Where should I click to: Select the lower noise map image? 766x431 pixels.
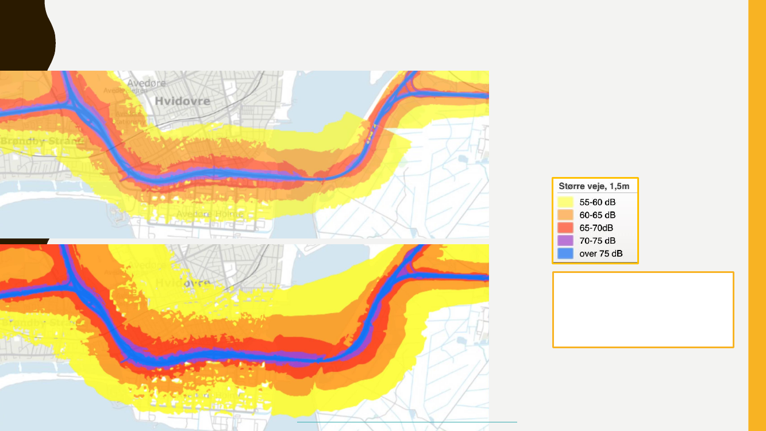[x=244, y=337]
